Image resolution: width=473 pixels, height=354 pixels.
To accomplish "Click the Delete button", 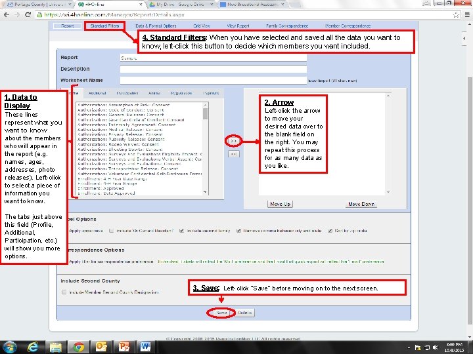I will [244, 313].
